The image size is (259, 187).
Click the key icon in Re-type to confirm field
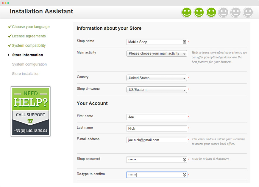point(184,175)
